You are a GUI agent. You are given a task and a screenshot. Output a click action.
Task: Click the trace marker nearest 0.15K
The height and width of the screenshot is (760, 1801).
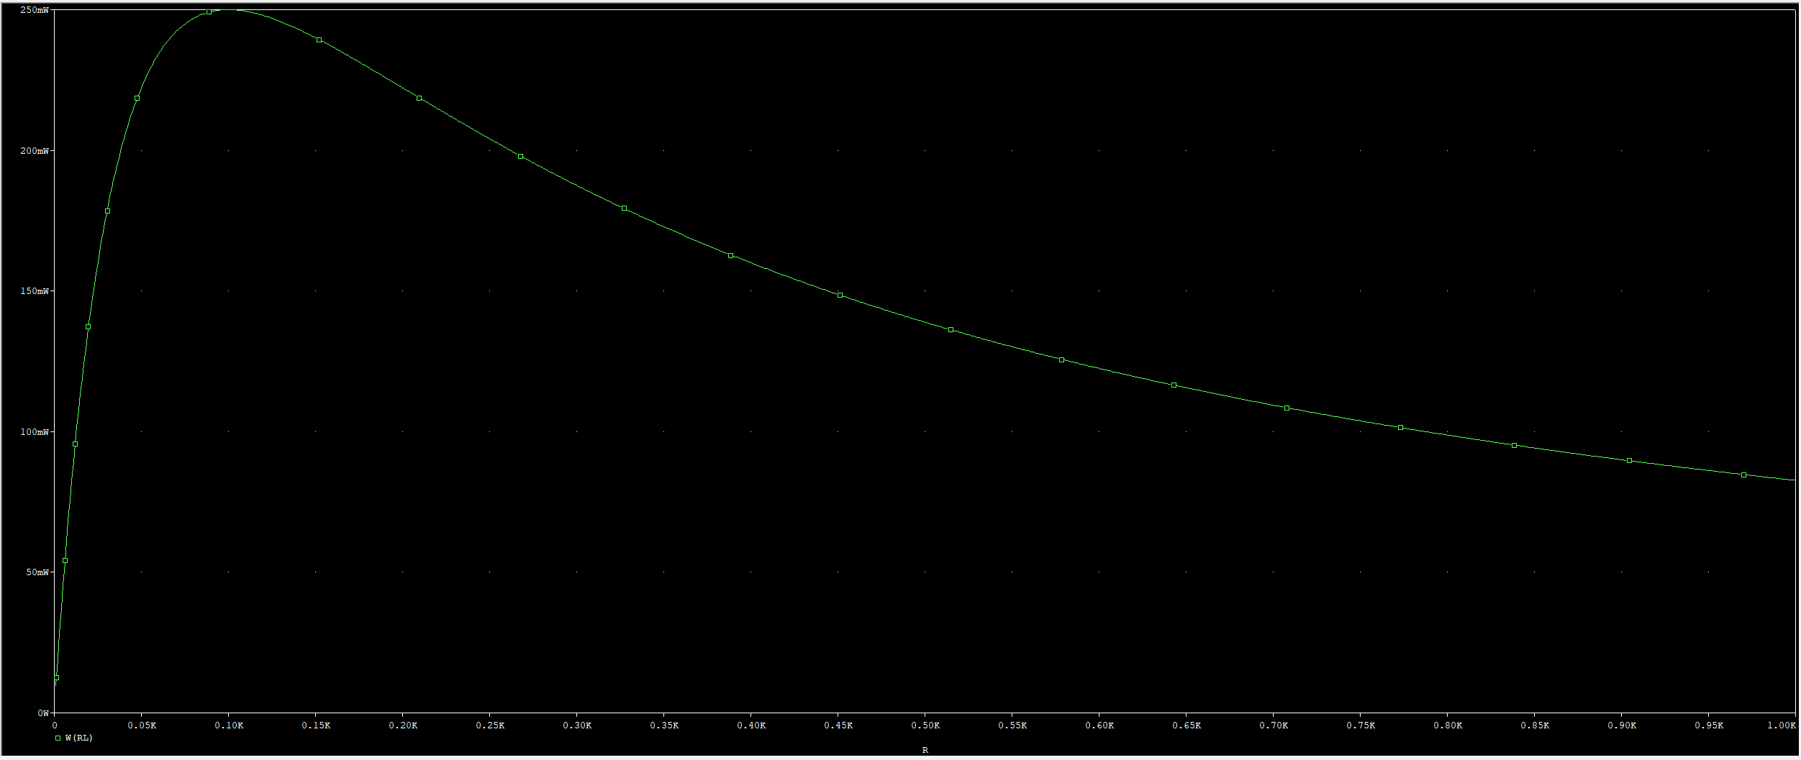(319, 40)
